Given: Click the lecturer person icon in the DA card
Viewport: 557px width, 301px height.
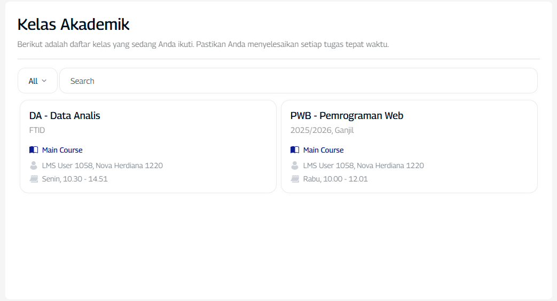Looking at the screenshot, I should tap(34, 165).
